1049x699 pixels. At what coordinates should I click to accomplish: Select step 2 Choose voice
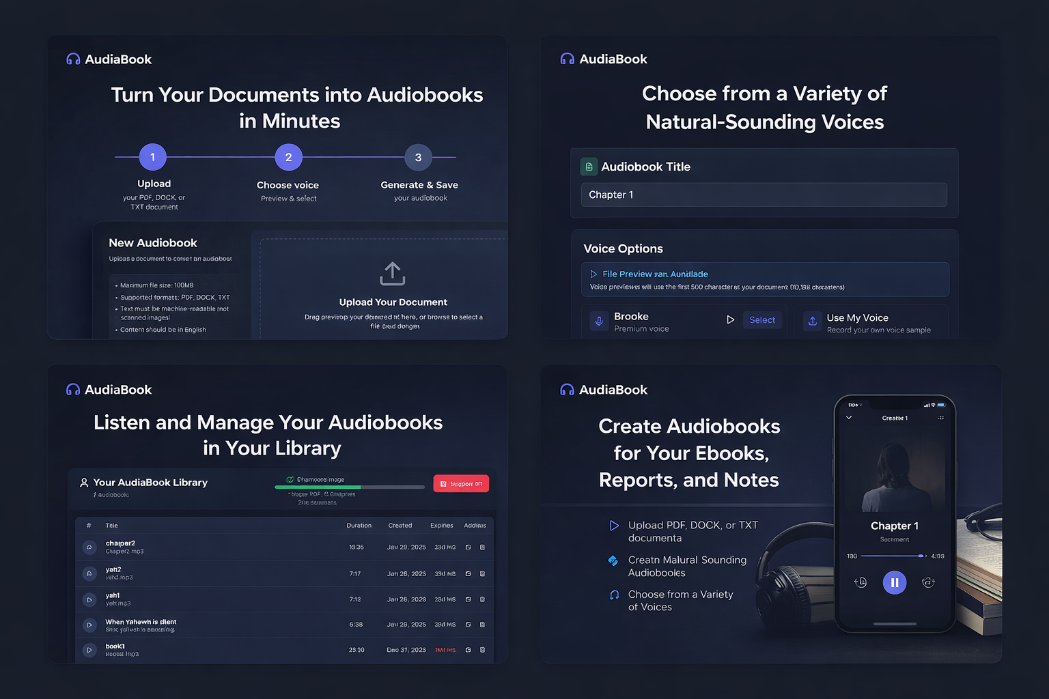288,156
